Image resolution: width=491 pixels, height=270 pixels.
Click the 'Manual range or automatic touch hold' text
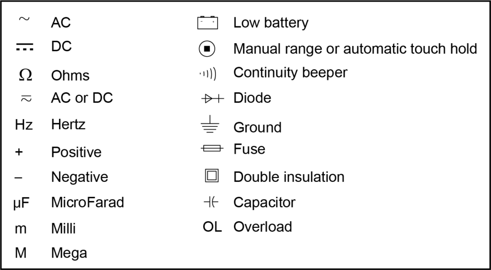[x=355, y=49]
